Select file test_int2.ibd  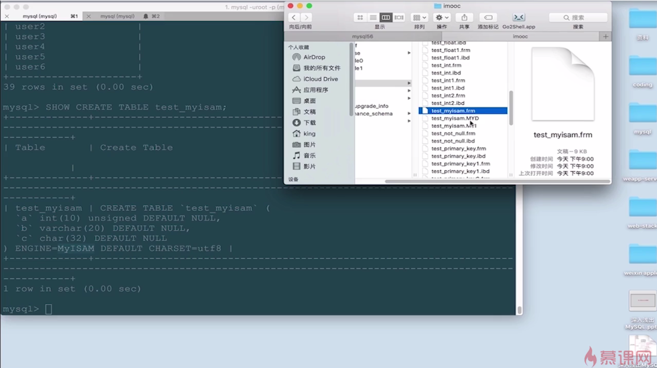448,103
